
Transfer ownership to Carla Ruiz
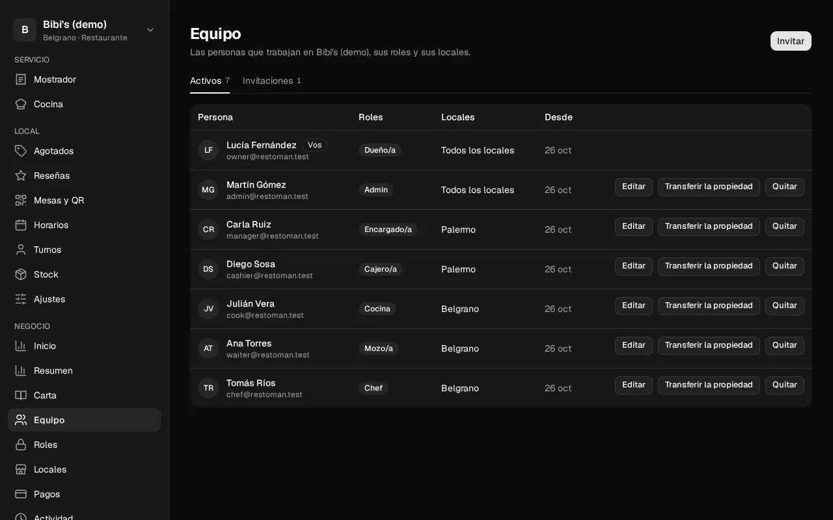pos(709,227)
